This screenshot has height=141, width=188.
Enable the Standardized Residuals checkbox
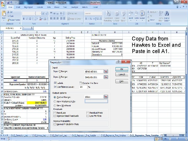click(x=55, y=116)
